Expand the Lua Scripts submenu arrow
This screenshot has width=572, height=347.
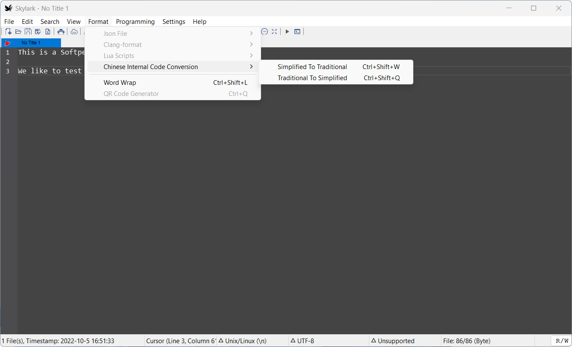[x=251, y=55]
